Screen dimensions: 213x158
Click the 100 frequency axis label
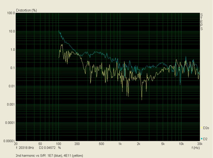coord(59,144)
